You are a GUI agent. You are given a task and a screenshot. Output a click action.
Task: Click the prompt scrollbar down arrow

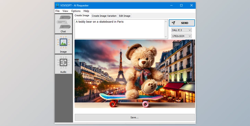(166, 37)
